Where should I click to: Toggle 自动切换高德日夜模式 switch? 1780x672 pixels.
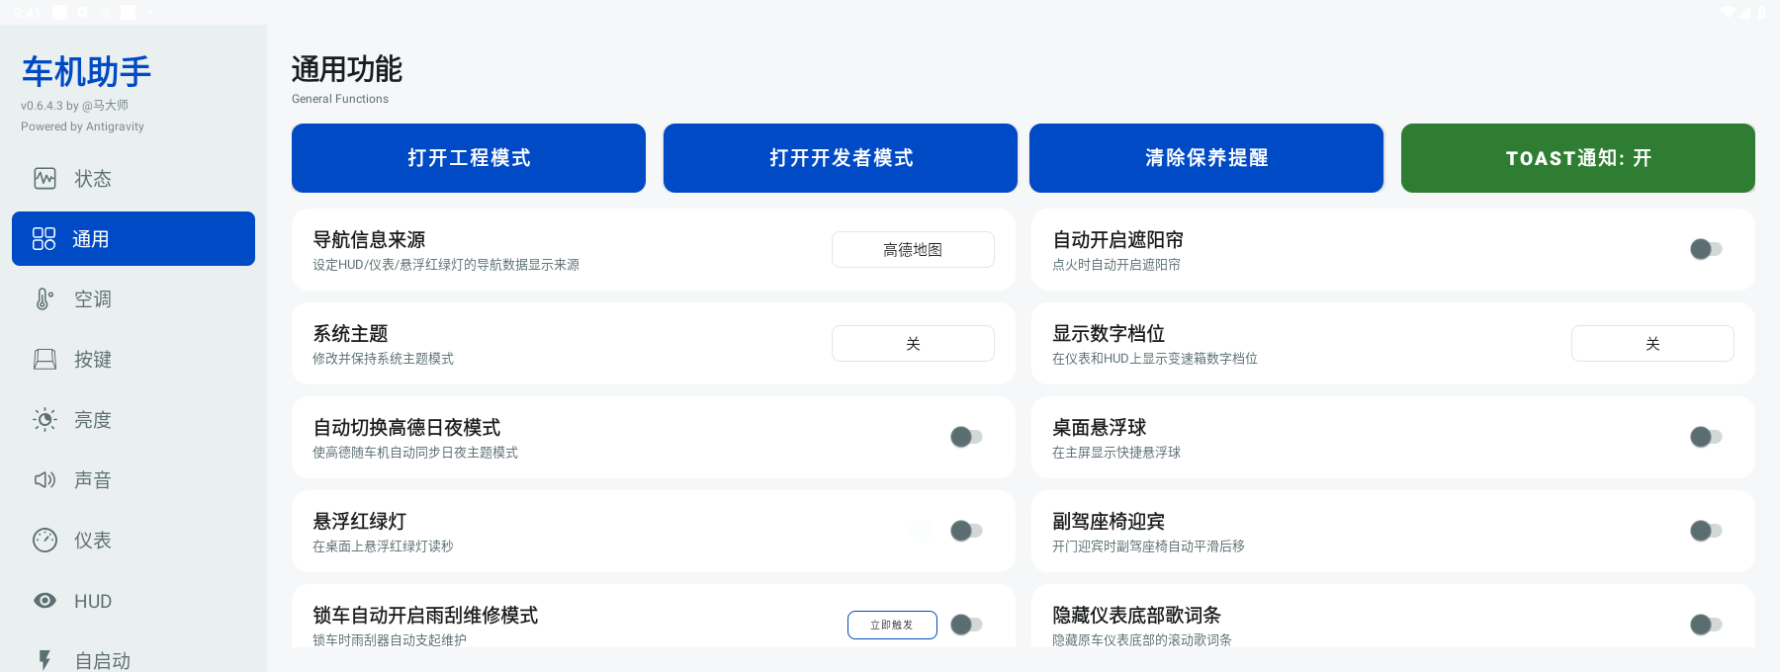966,437
